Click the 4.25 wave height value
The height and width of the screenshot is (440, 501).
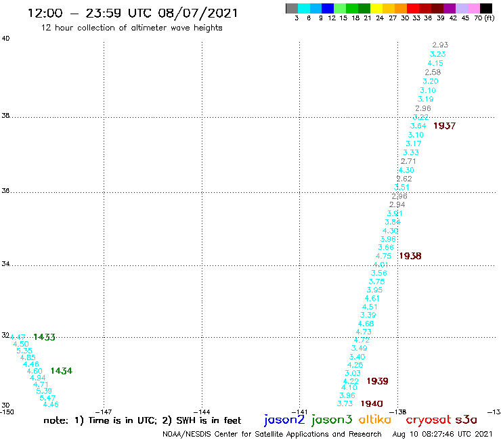point(355,366)
